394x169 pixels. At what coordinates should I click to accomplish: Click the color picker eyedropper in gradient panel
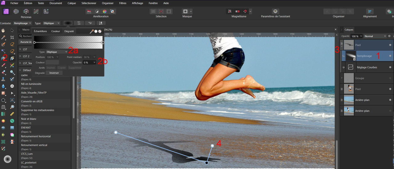[x=92, y=31]
